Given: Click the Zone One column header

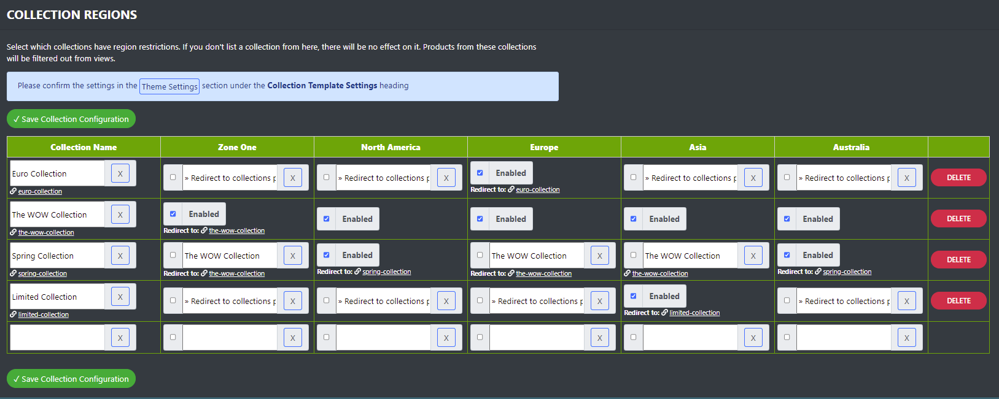Looking at the screenshot, I should pos(237,147).
